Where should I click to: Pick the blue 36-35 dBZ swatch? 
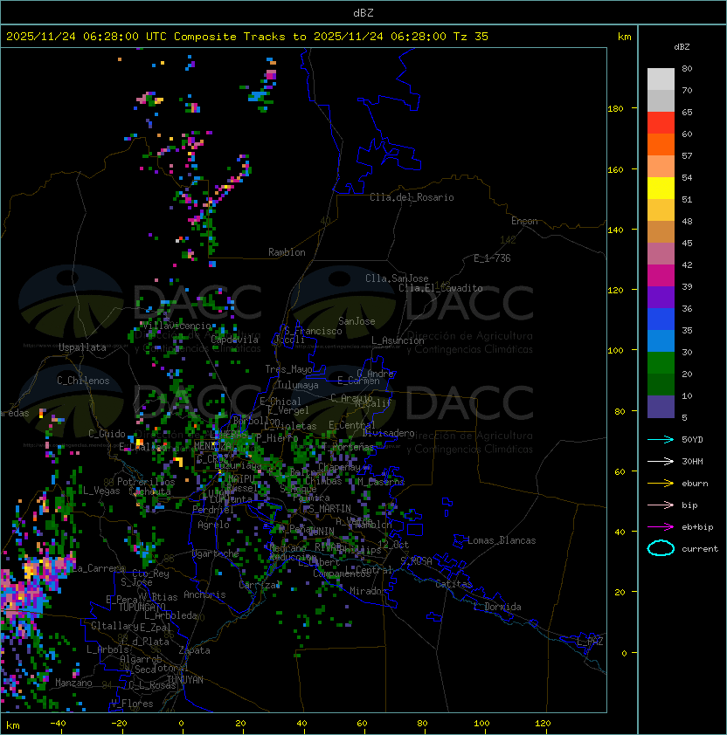(661, 319)
